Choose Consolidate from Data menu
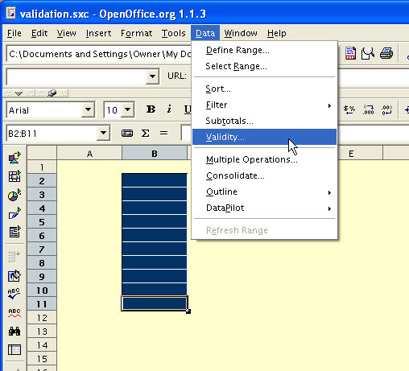Screen dimensions: 409x371 pos(264,175)
